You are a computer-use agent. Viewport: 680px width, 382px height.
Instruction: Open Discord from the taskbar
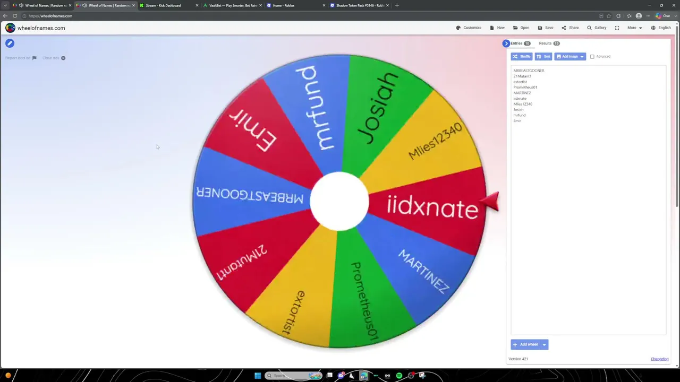coord(341,376)
